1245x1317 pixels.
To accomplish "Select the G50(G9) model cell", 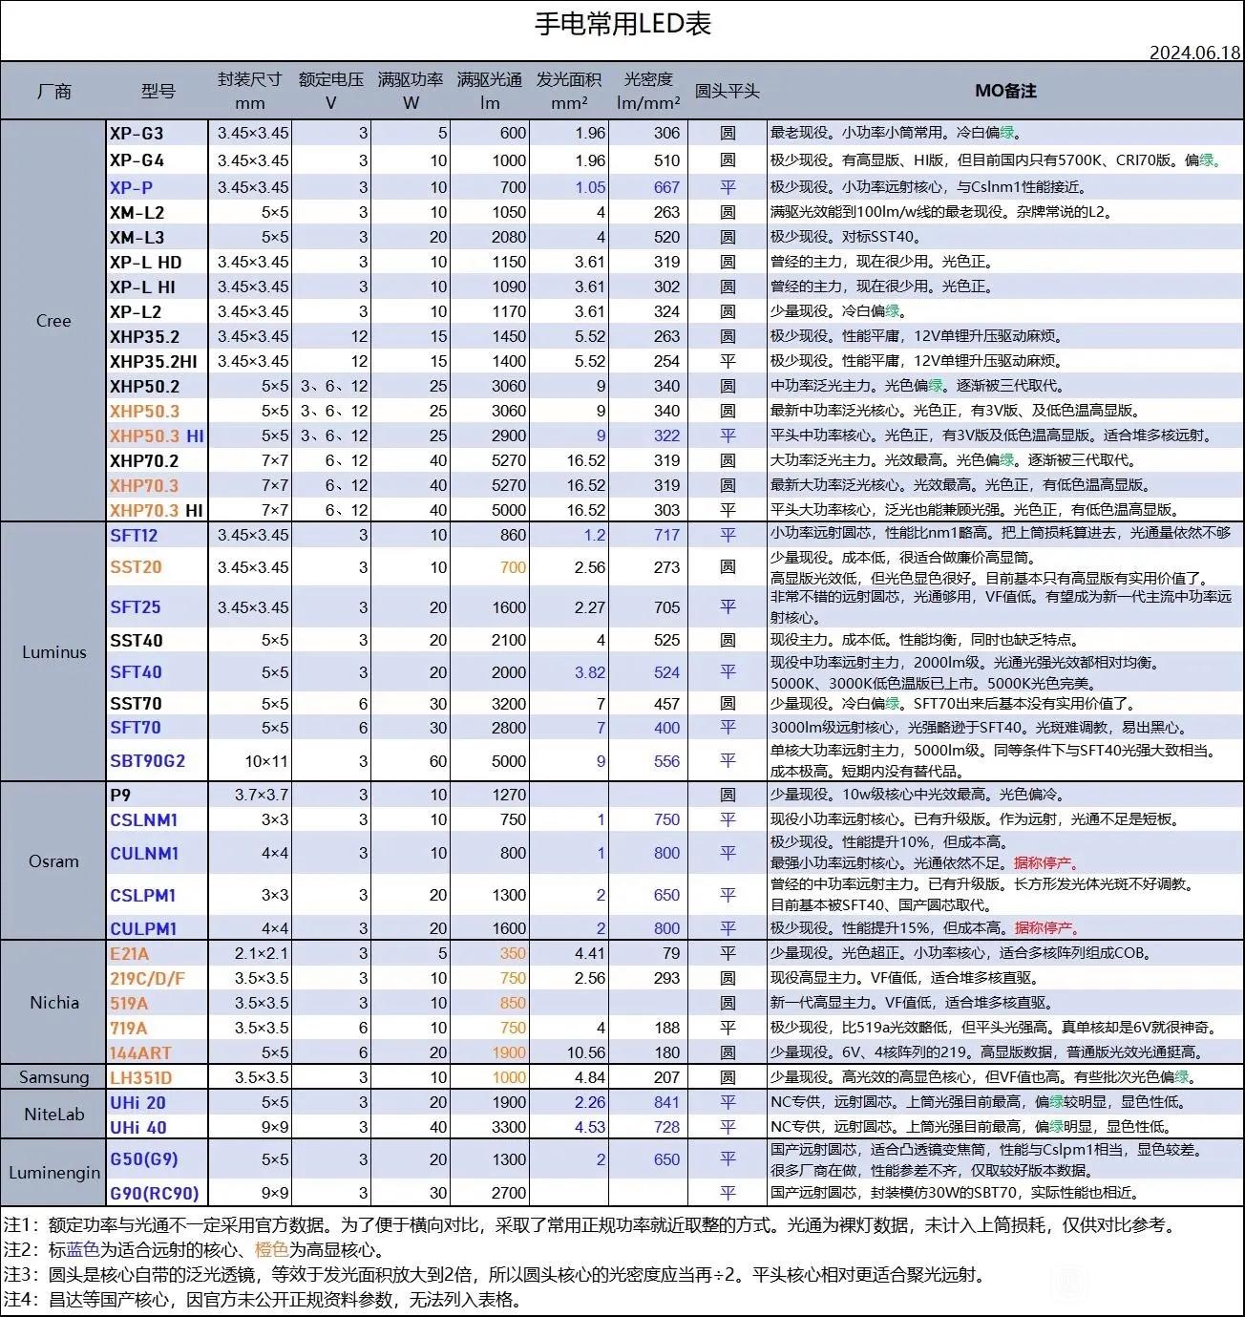I will click(158, 1159).
